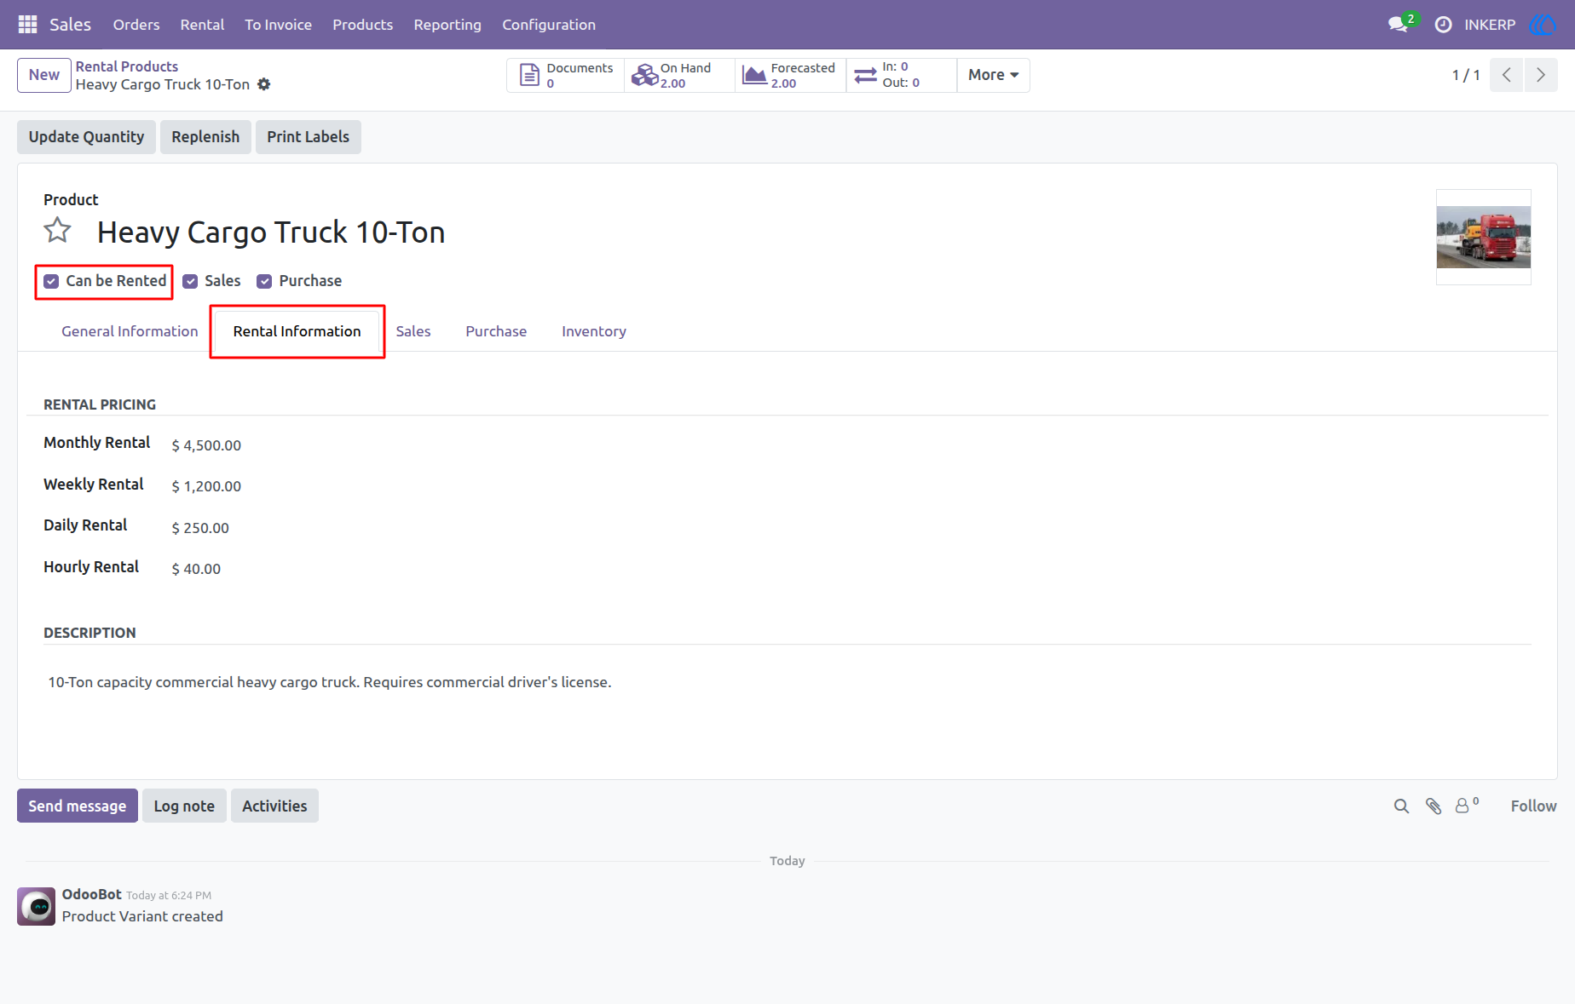Click the OdooBot avatar
Image resolution: width=1575 pixels, height=1004 pixels.
pyautogui.click(x=37, y=906)
